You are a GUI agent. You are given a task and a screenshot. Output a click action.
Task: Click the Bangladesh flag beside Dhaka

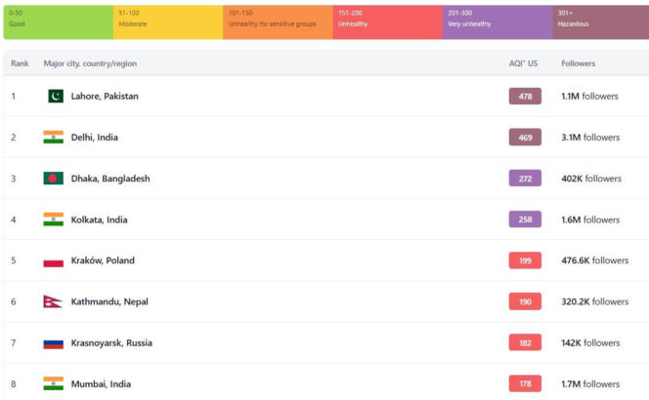point(53,179)
